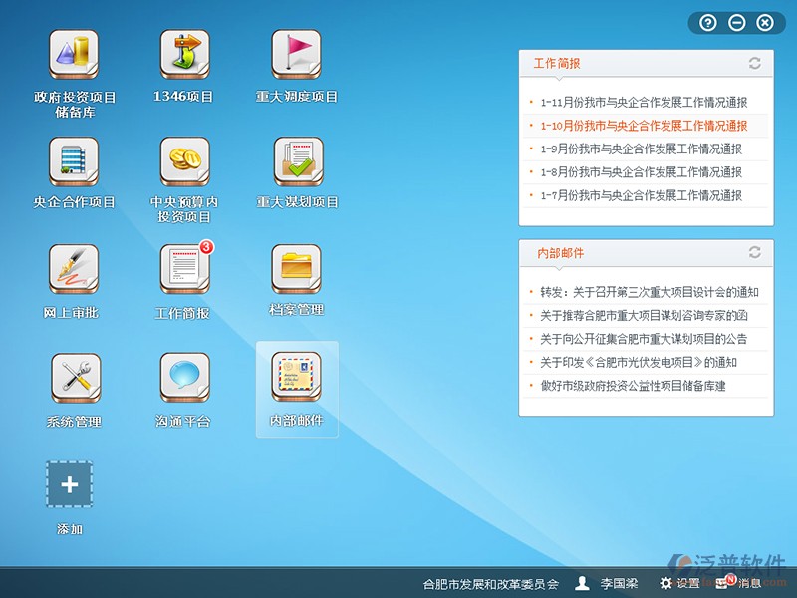Open 设置 in bottom bar

click(680, 583)
